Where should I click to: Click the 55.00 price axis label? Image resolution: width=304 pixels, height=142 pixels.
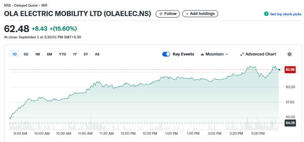[290, 117]
